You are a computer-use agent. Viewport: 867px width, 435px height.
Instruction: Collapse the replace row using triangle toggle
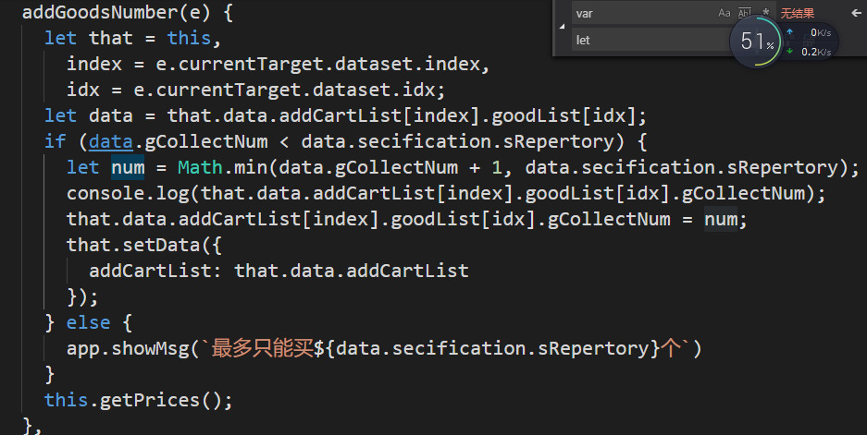coord(563,28)
